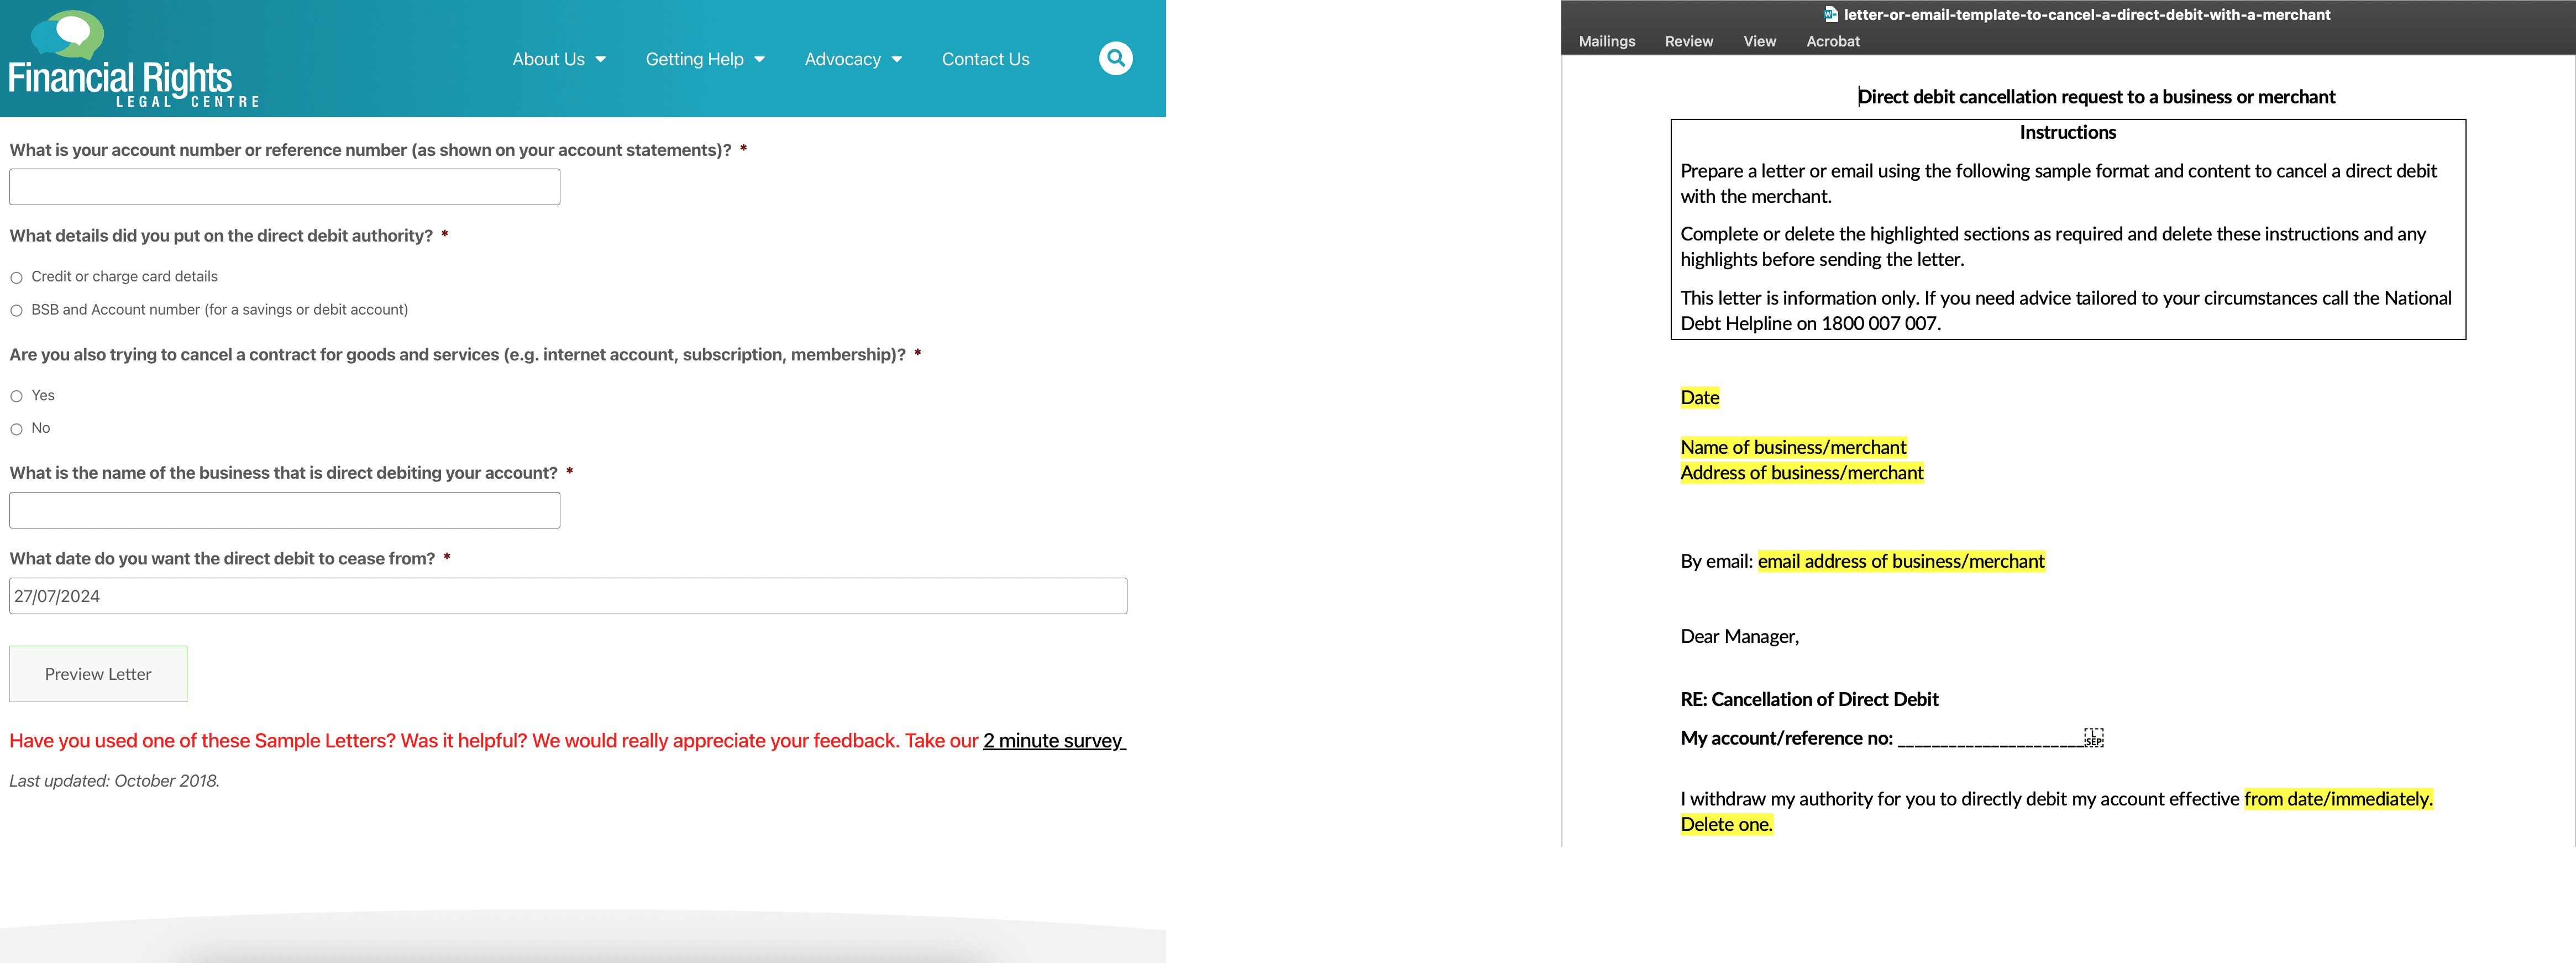Viewport: 2576px width, 963px height.
Task: Click the Financial Rights Legal Centre logo
Action: point(134,59)
